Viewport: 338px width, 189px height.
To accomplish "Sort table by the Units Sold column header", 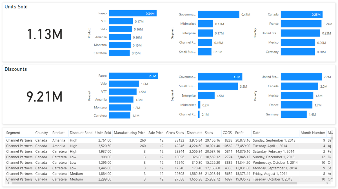I will pyautogui.click(x=103, y=133).
